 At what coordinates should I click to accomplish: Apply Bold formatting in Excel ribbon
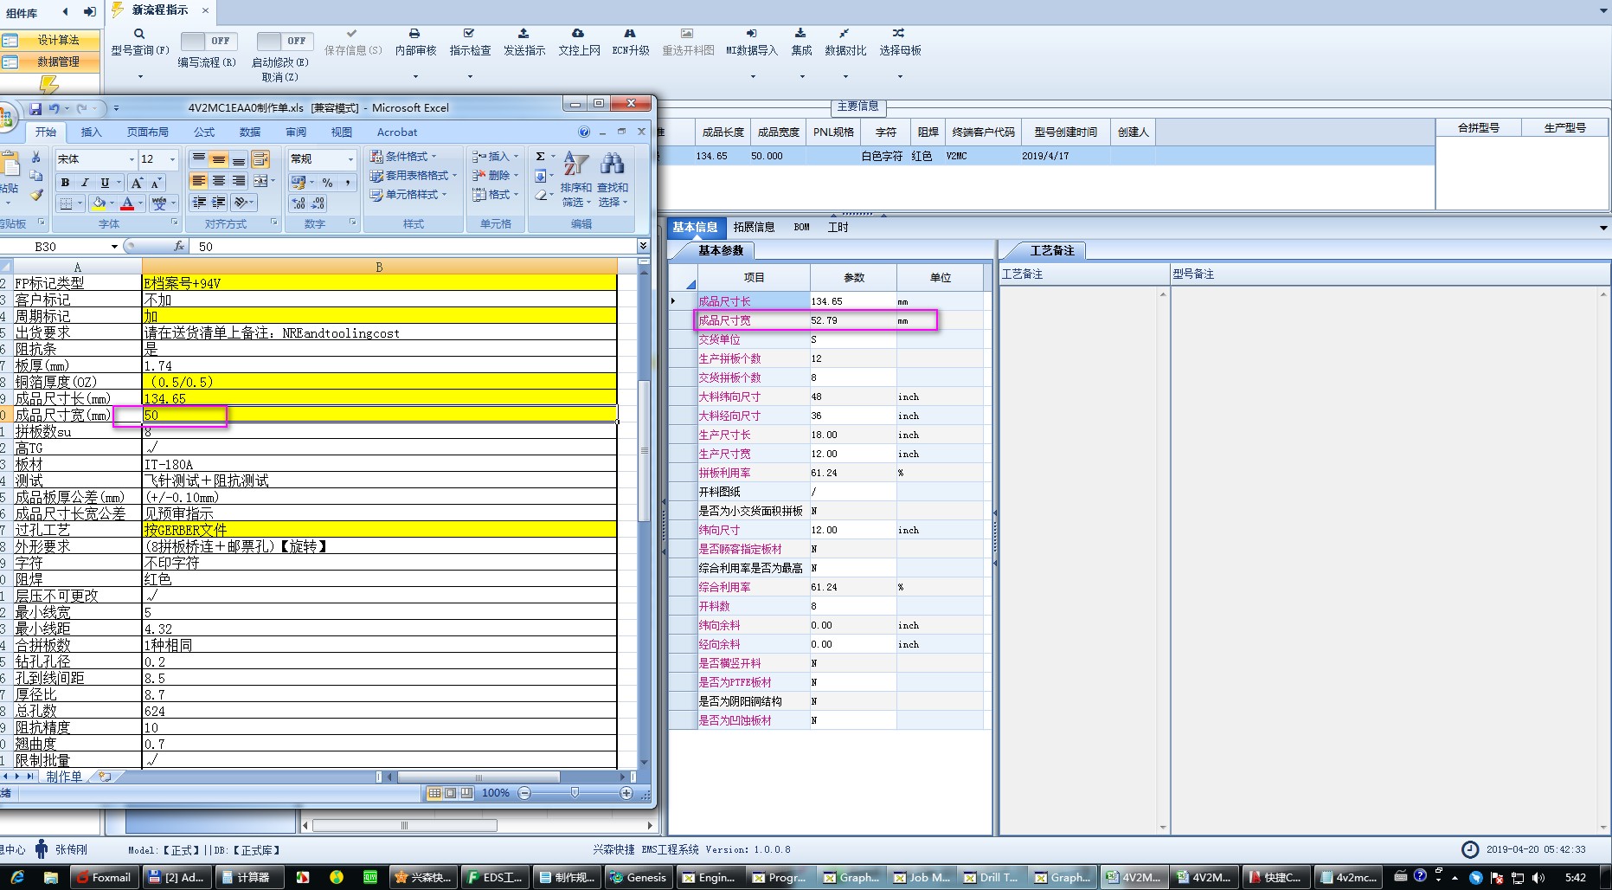65,183
